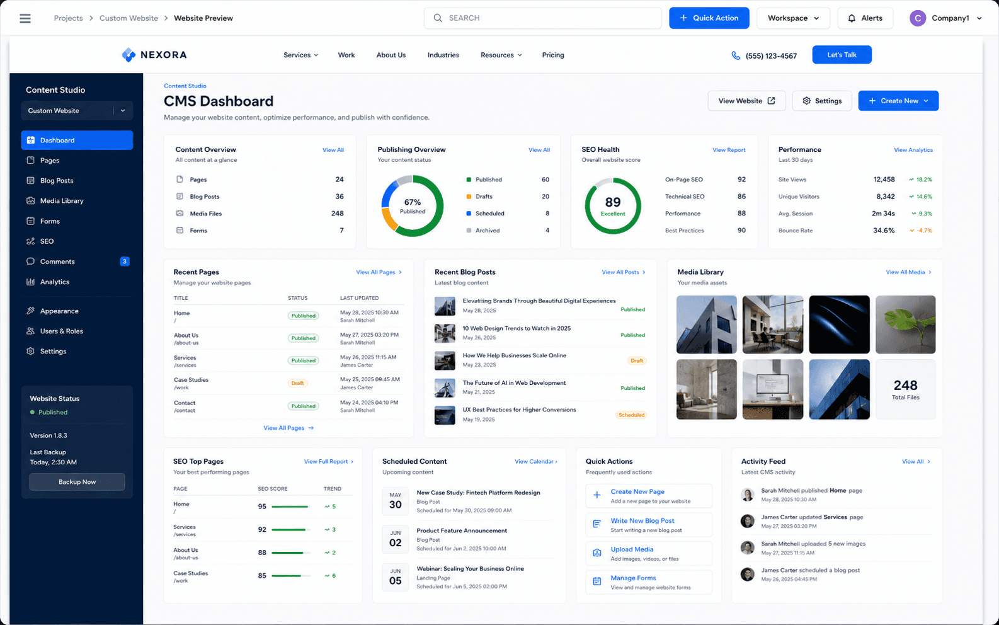Image resolution: width=999 pixels, height=625 pixels.
Task: Click the Case Studies Draft status badge
Action: click(298, 383)
